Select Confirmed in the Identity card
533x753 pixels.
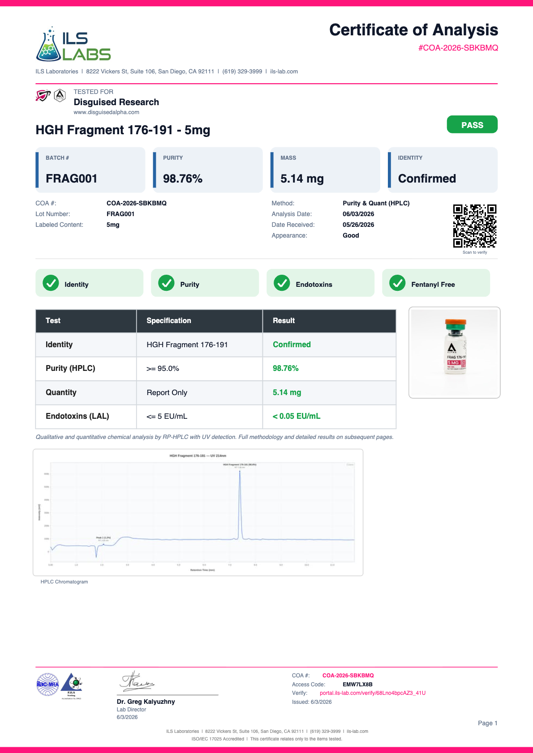pos(427,179)
